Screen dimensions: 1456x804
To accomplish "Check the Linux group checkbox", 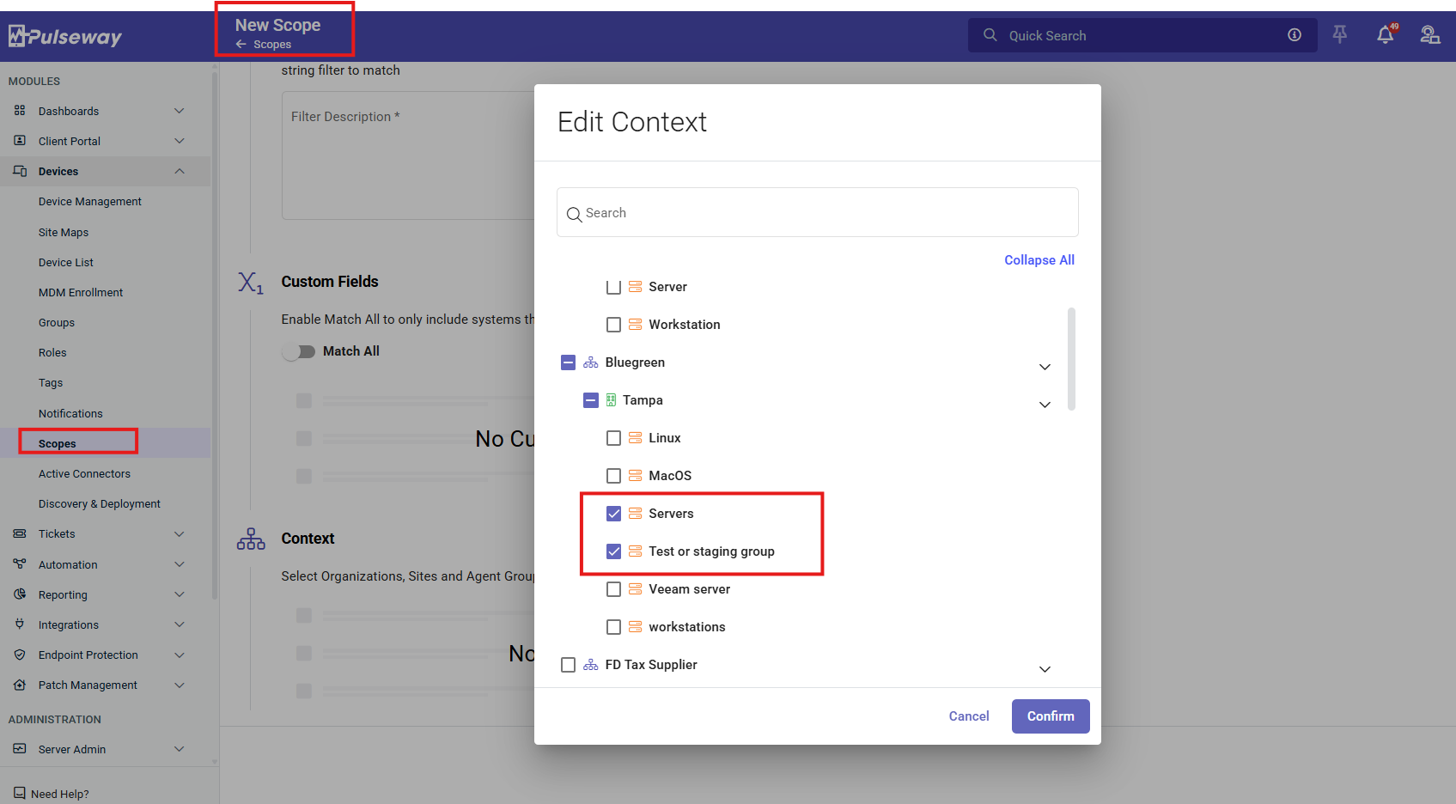I will 613,438.
